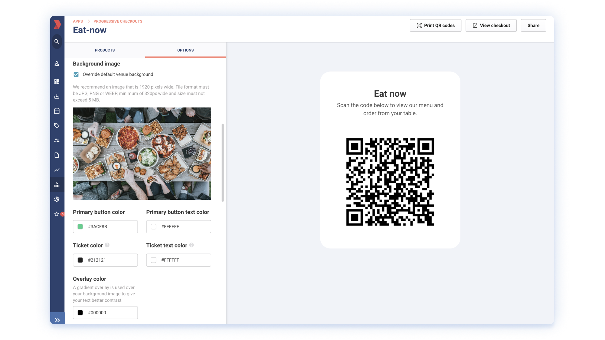The image size is (605, 340).
Task: Open the customers people icon
Action: click(x=57, y=141)
